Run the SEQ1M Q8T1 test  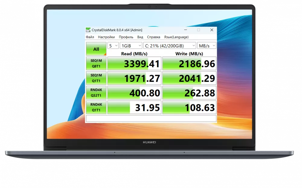[x=96, y=63]
